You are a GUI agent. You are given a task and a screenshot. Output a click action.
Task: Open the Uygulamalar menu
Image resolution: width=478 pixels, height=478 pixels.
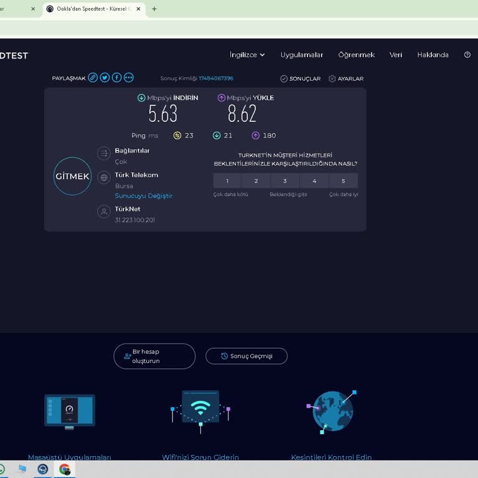click(301, 55)
